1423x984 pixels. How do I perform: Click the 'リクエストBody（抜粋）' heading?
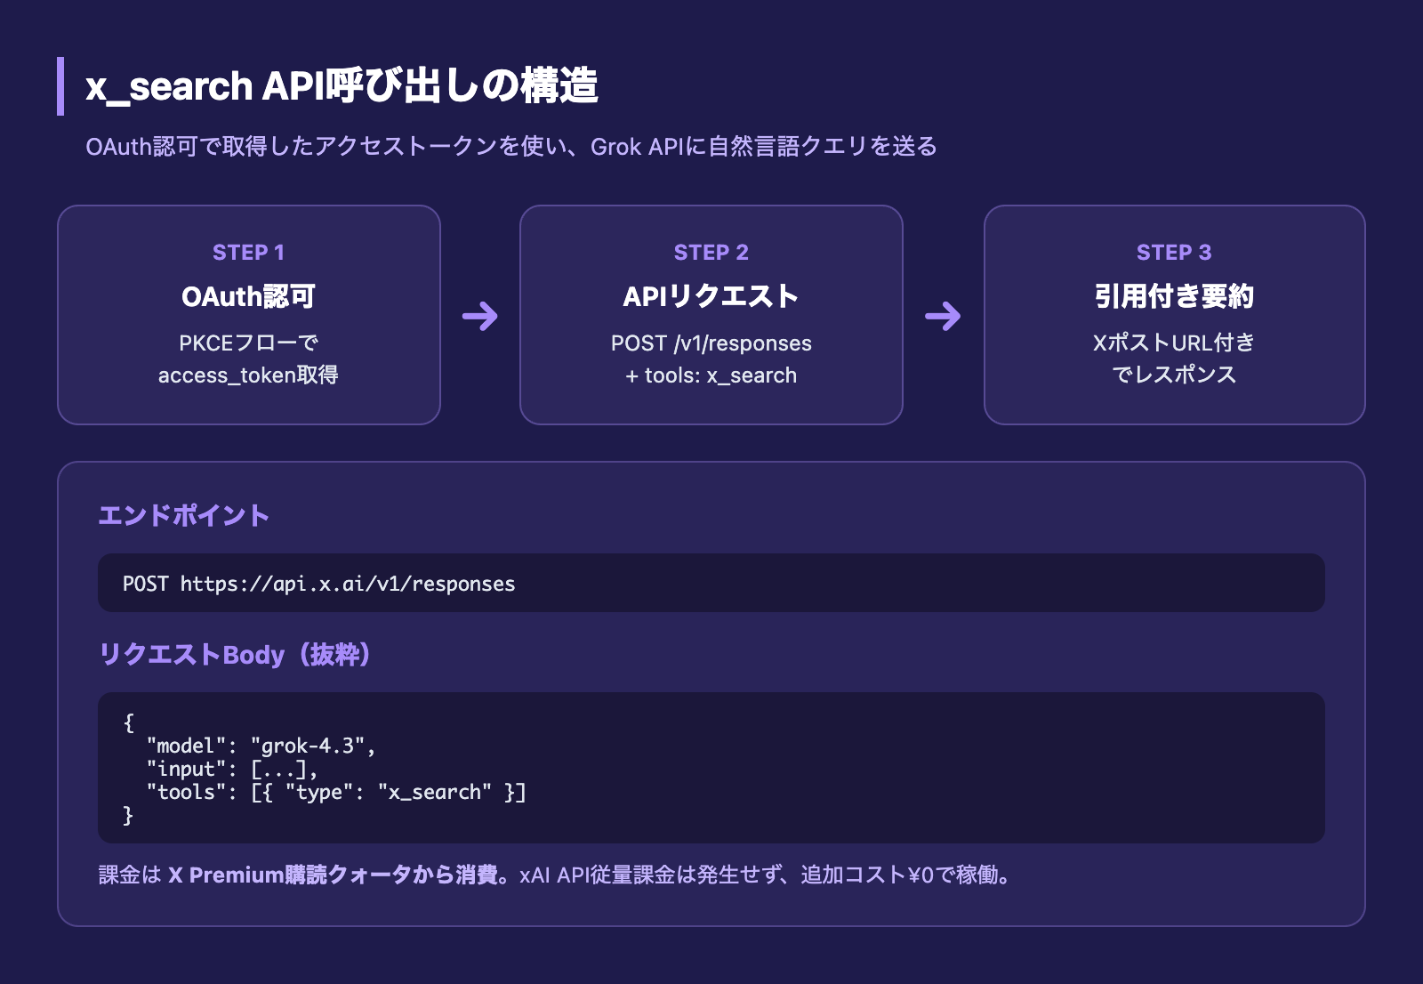235,655
